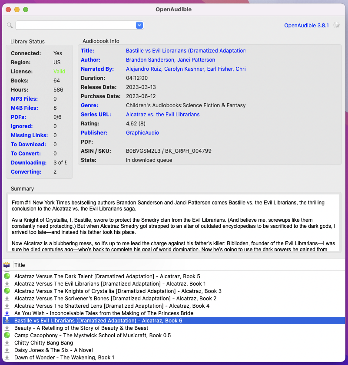Click download icon on selected Bastille row
348x365 pixels.
click(7, 321)
